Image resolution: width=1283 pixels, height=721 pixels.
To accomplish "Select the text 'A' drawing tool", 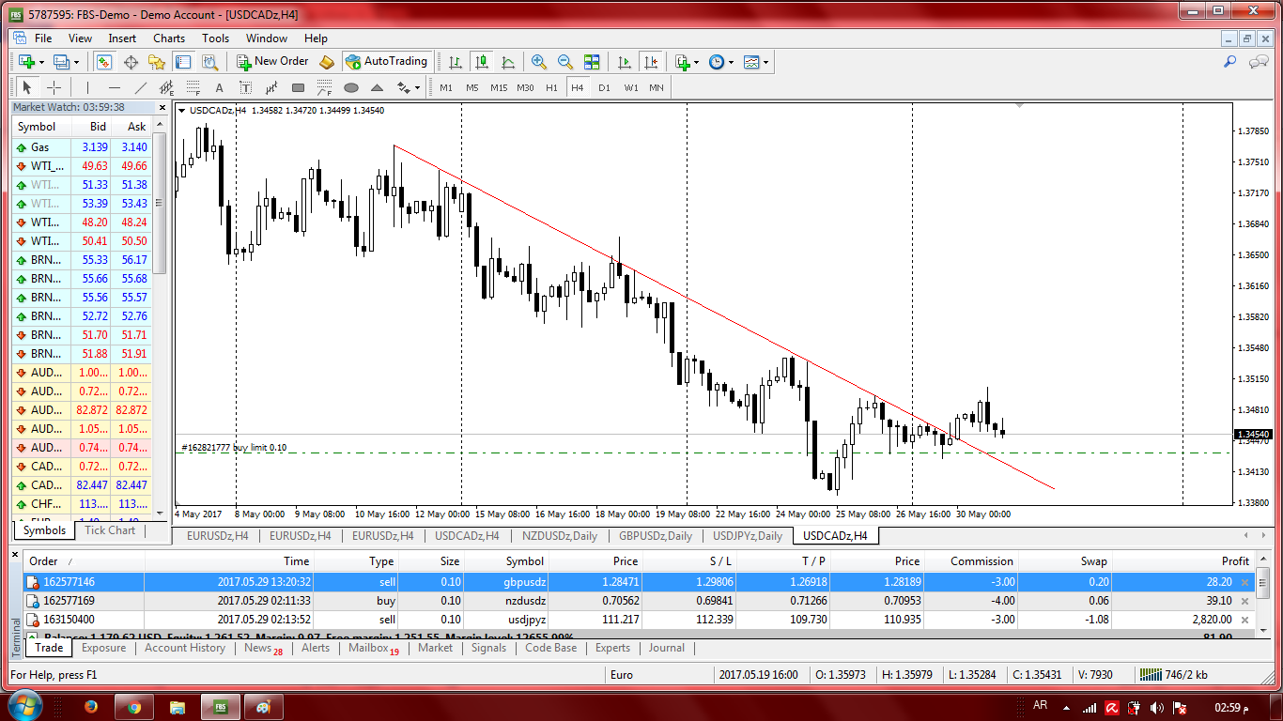I will click(x=220, y=87).
